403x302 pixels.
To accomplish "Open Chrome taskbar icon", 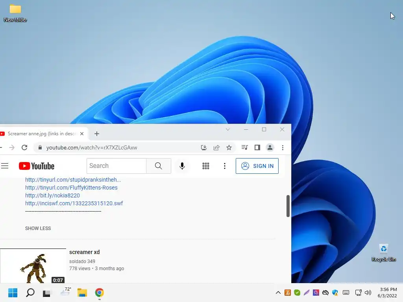I will point(100,293).
